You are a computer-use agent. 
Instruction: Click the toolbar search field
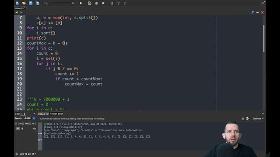(x=60, y=3)
